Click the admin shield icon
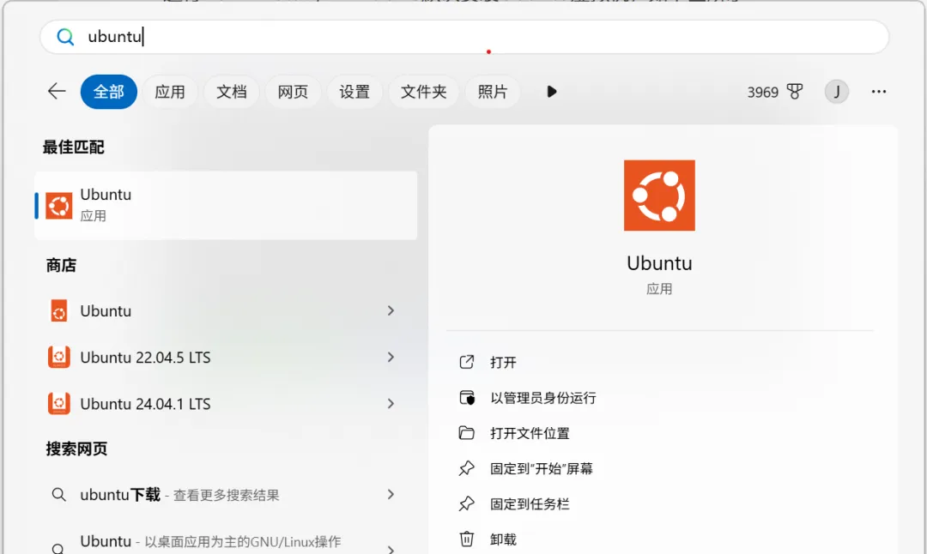This screenshot has height=554, width=927. pos(467,397)
